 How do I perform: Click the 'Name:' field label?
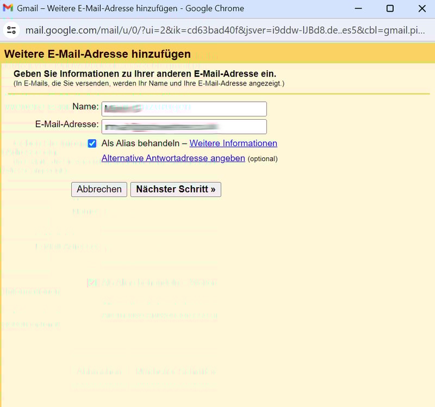(85, 107)
